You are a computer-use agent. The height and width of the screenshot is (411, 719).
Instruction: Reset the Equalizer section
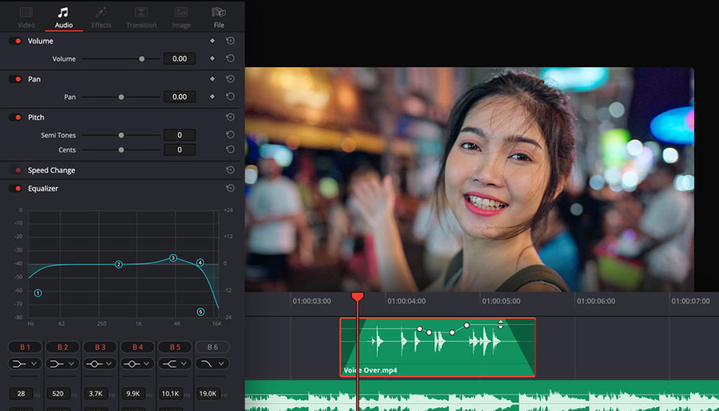(x=230, y=188)
